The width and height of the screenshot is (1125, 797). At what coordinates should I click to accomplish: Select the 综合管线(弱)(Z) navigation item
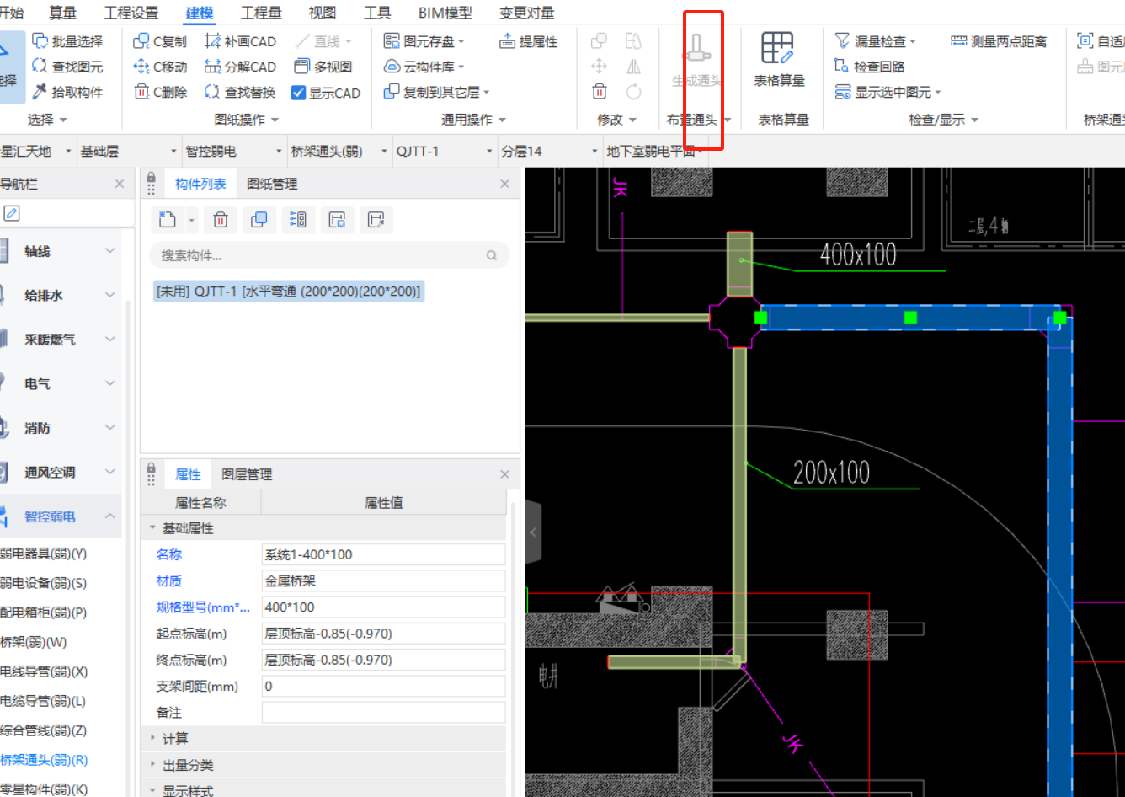tap(44, 730)
